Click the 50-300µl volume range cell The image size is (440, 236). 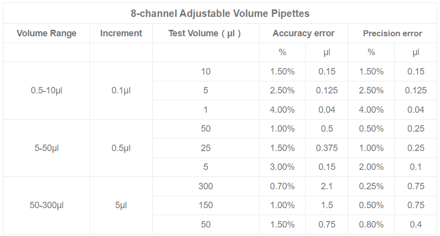pyautogui.click(x=47, y=205)
